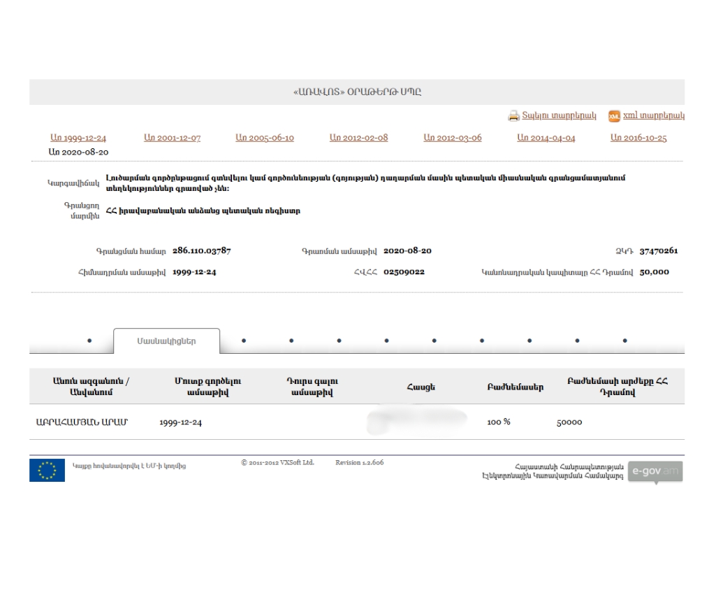Select the Մասնակիցներ tab

[x=166, y=341]
